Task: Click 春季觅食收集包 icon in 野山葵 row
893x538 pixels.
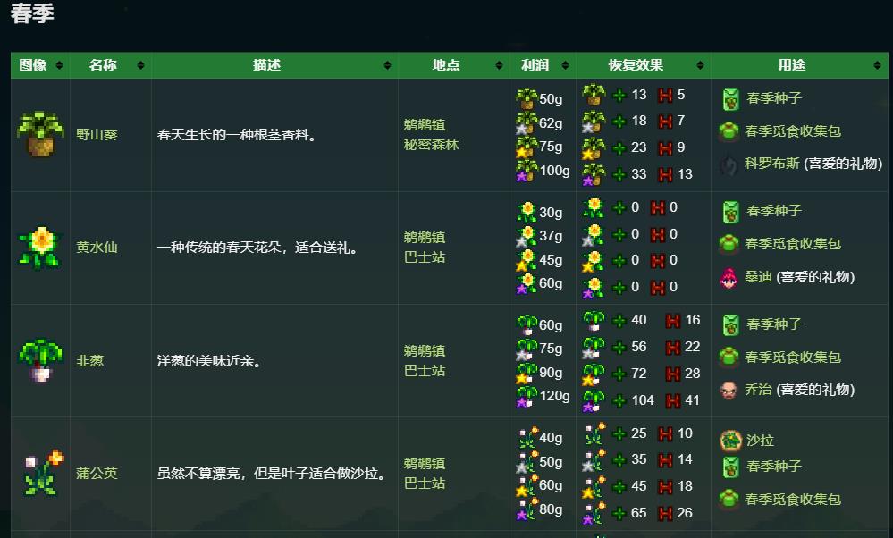Action: coord(729,131)
